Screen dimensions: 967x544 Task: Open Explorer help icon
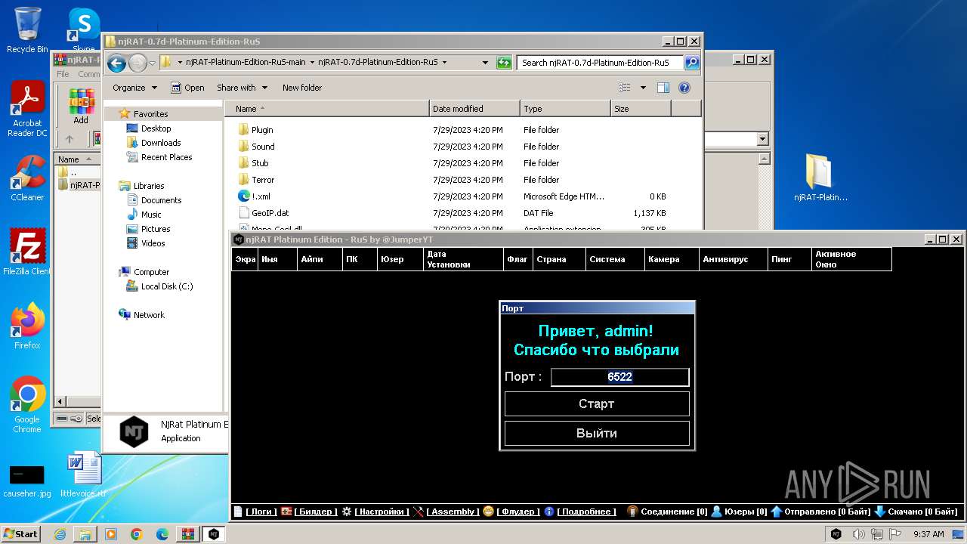pos(684,88)
